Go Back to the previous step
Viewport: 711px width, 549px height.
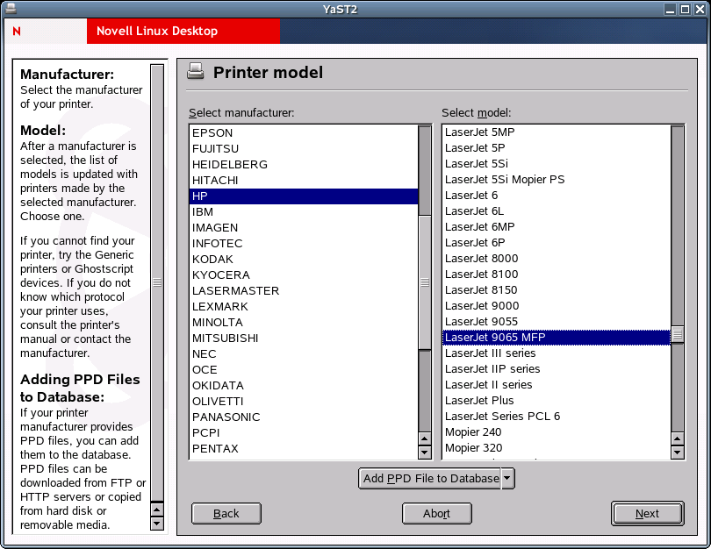(x=226, y=513)
